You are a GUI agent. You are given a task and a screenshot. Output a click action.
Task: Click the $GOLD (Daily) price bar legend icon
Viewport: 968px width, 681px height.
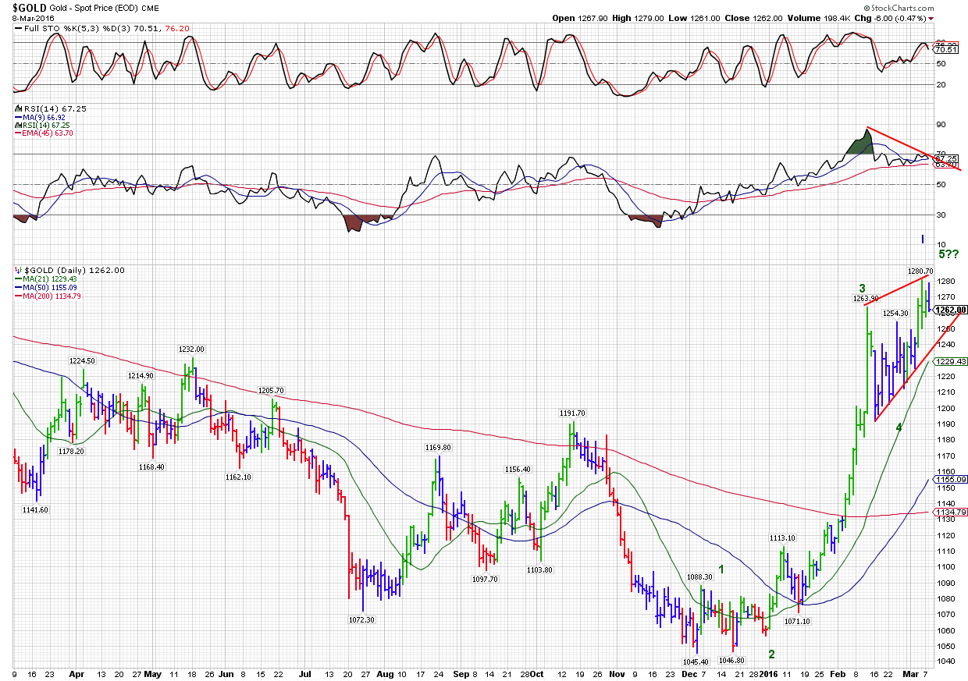18,271
